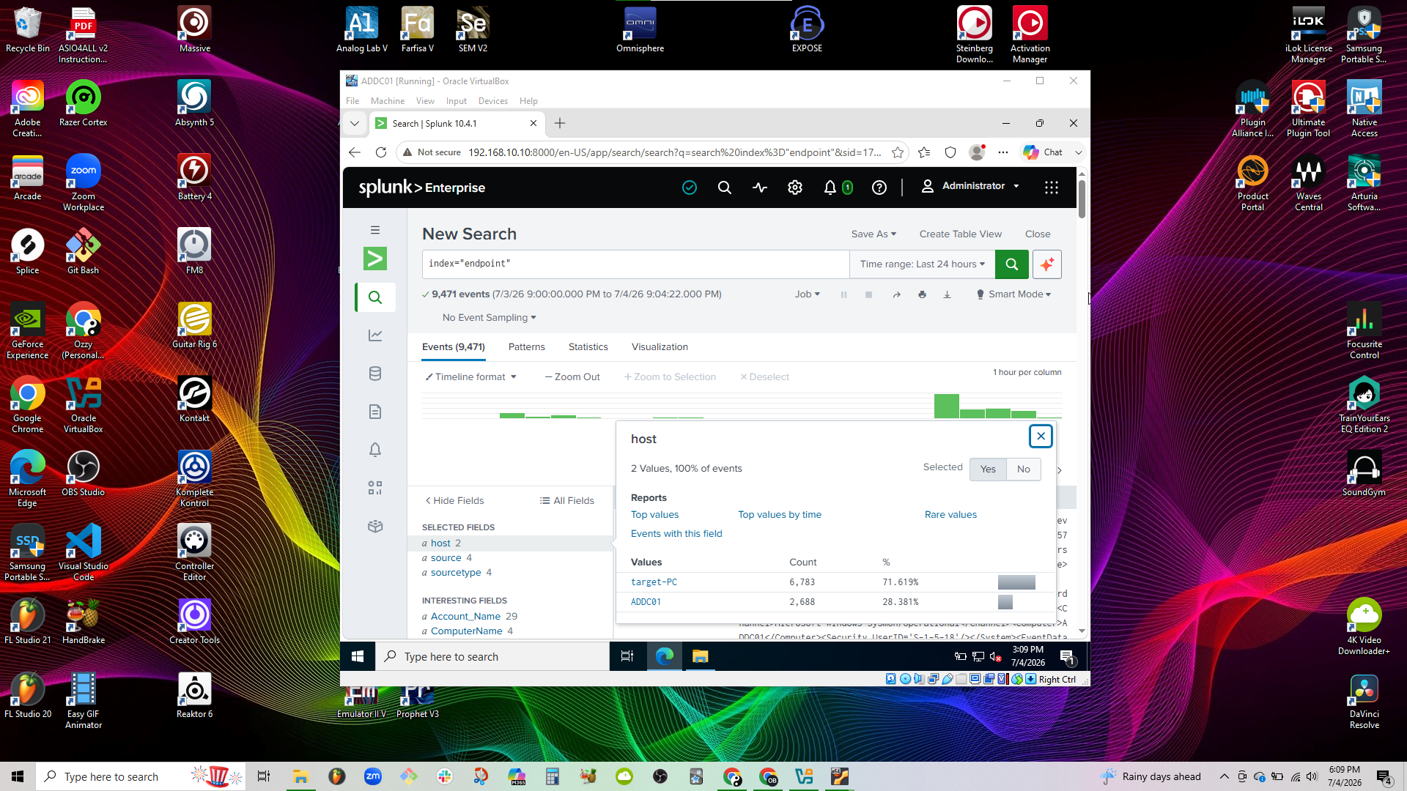Open Top values by time report

pyautogui.click(x=780, y=515)
